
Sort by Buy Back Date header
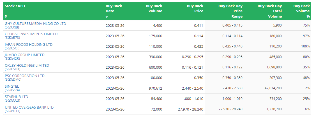[114, 9]
